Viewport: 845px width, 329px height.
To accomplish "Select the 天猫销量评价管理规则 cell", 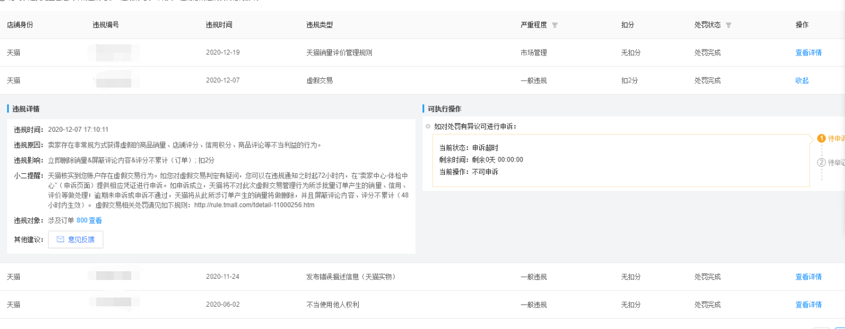I will click(339, 52).
